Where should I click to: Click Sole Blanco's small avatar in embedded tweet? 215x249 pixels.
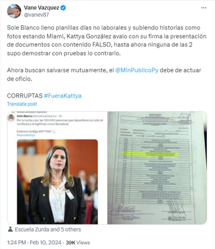[x=11, y=118]
